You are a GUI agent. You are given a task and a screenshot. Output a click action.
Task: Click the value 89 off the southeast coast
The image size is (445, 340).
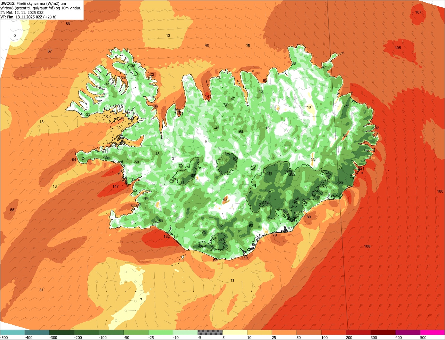(x=309, y=217)
